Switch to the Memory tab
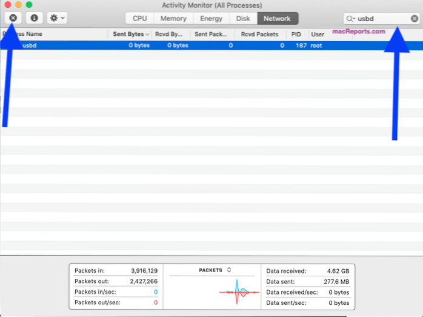This screenshot has width=423, height=317. click(x=173, y=18)
